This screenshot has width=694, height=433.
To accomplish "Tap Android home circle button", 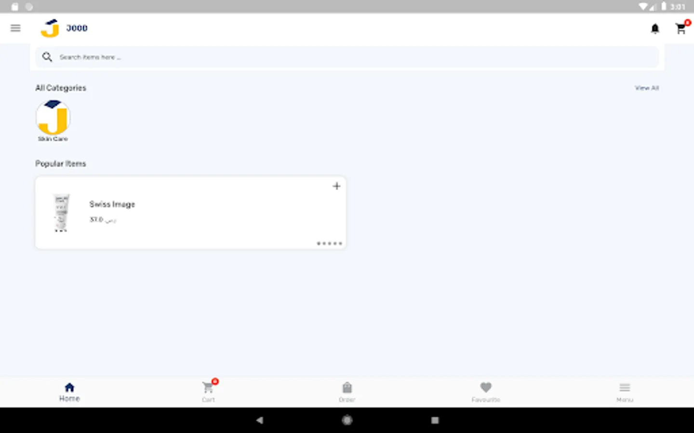I will tap(347, 420).
